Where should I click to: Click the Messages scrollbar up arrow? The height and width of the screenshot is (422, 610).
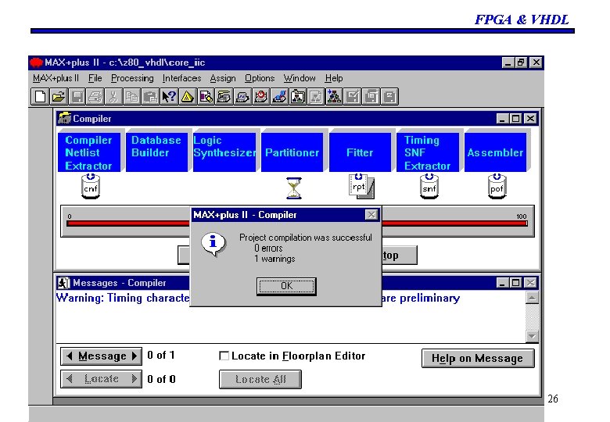point(532,298)
